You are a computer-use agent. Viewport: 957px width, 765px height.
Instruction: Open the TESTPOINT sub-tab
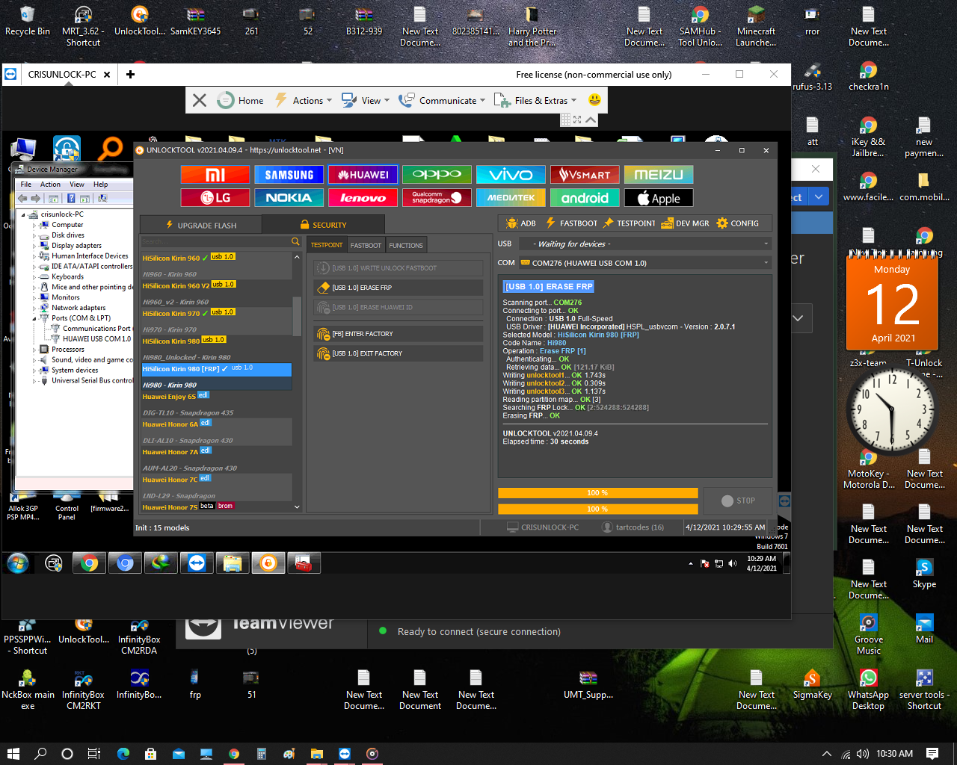coord(327,245)
